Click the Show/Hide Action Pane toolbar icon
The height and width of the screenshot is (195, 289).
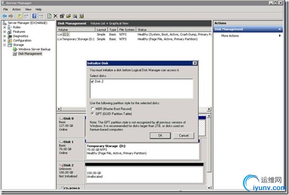pyautogui.click(x=41, y=16)
